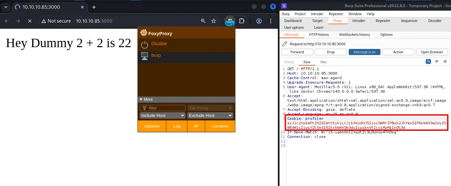Click the Burp Suite lightning logo
451x186 pixels.
coord(284,6)
